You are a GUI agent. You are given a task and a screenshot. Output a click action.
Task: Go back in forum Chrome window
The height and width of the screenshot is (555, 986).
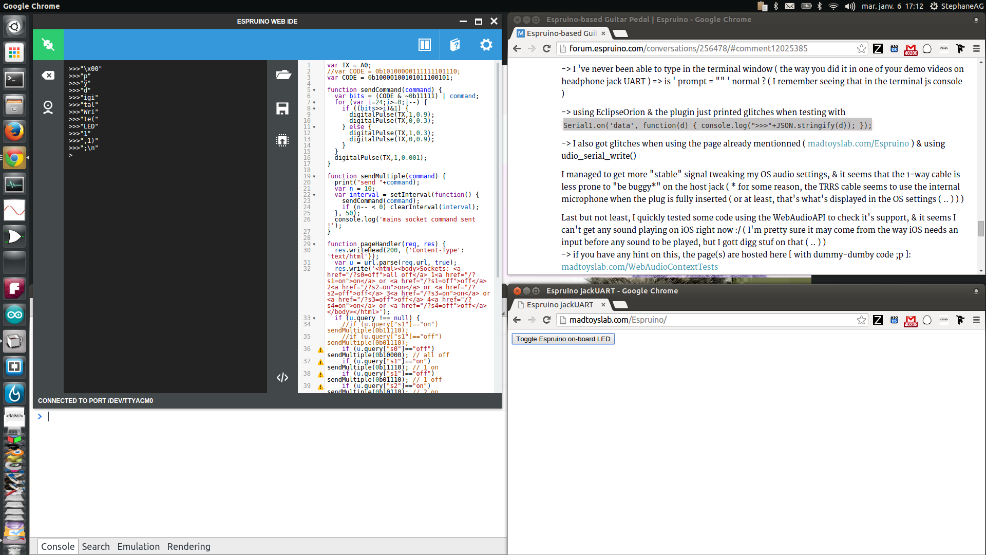tap(517, 48)
